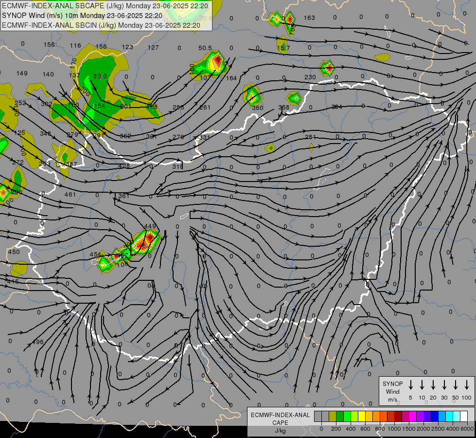Click the wind arrow above 50 m/s
The width and height of the screenshot is (476, 438).
click(456, 385)
